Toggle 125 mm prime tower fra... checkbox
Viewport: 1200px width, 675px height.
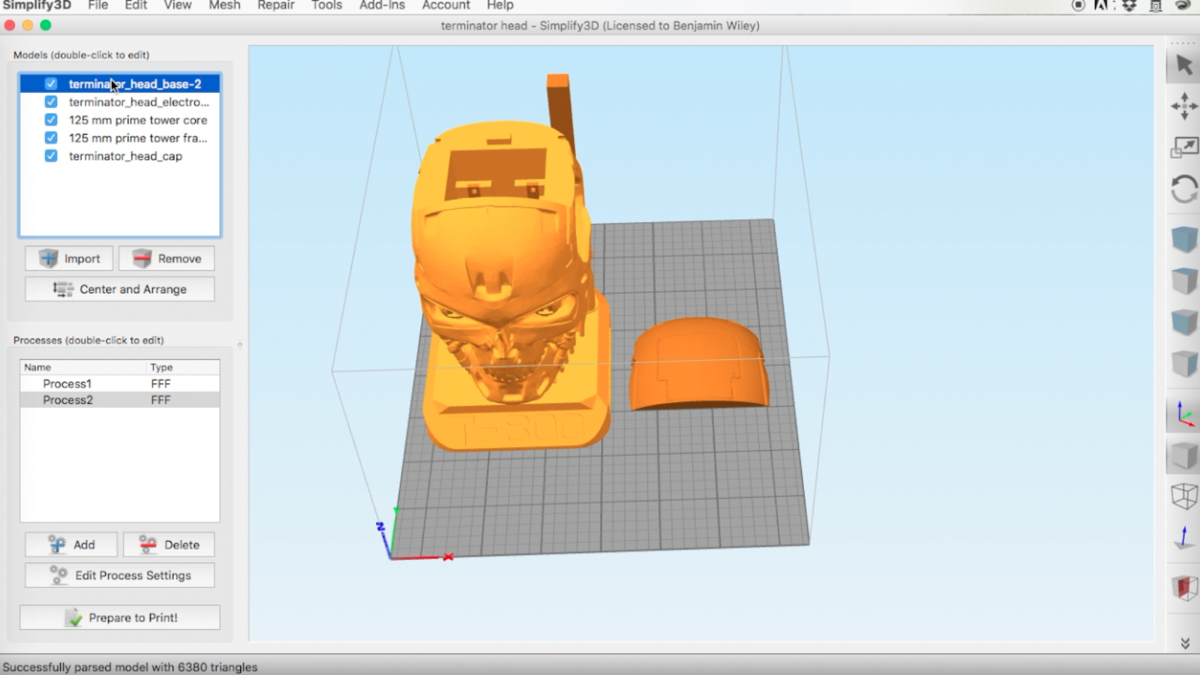(x=51, y=138)
